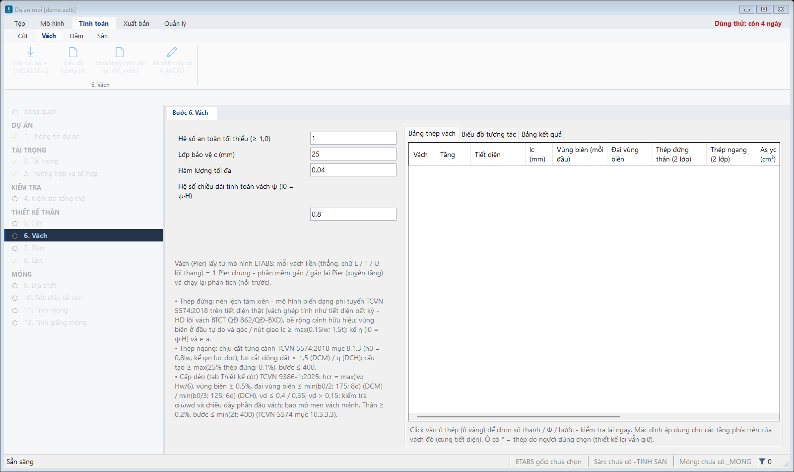Click the home icon beside Tổng quan
Screen dimensions: 794x472
[15, 112]
